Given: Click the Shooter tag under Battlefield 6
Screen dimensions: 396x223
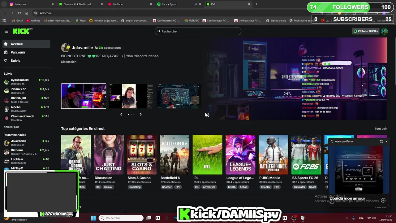Looking at the screenshot, I should click(167, 187).
